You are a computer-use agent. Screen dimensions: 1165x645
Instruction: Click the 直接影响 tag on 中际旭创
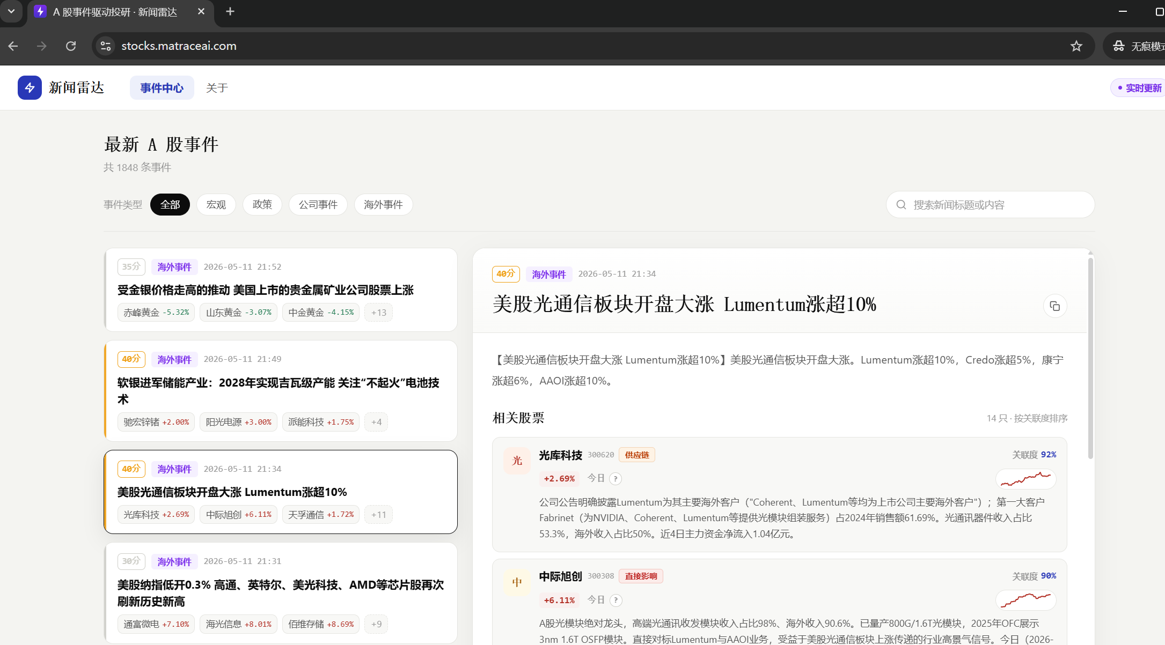641,576
